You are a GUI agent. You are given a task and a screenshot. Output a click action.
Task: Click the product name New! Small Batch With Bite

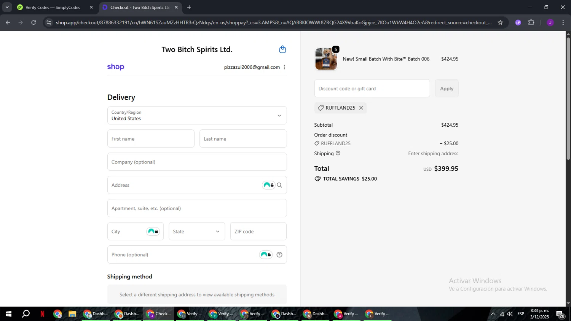[386, 59]
